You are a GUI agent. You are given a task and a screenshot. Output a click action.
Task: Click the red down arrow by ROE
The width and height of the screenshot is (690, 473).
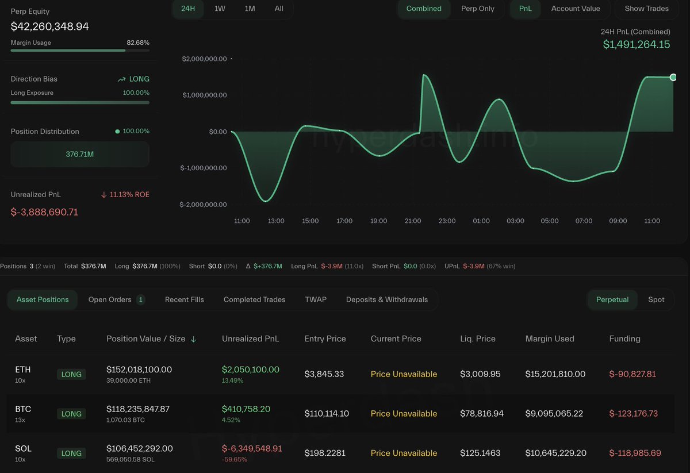[103, 195]
